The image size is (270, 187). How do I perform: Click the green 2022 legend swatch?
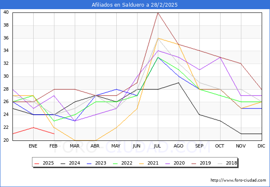[x=115, y=163]
